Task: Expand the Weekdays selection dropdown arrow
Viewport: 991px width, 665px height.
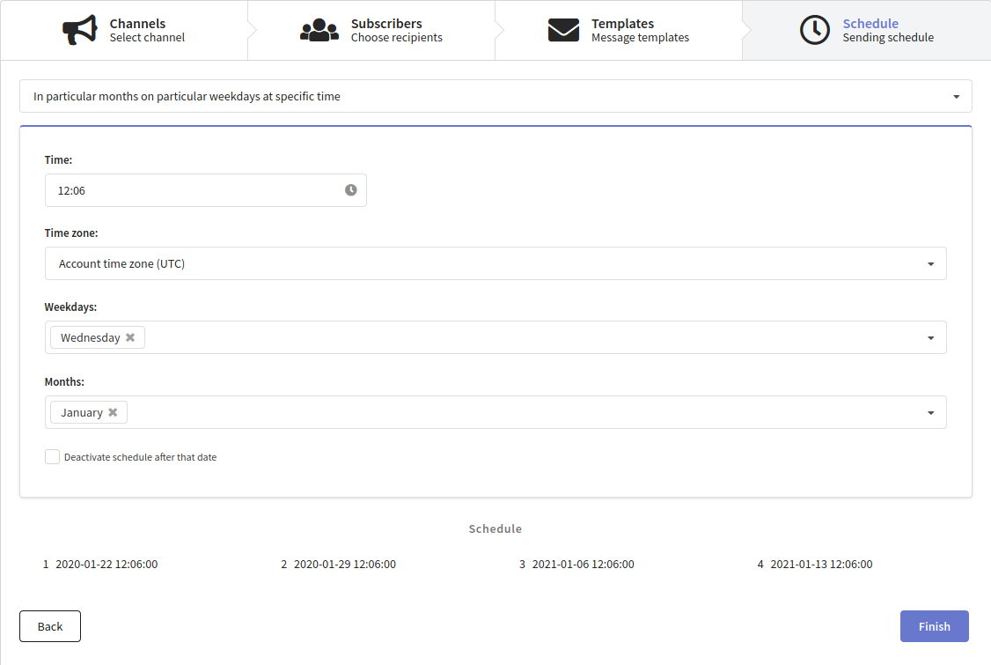Action: (x=930, y=337)
